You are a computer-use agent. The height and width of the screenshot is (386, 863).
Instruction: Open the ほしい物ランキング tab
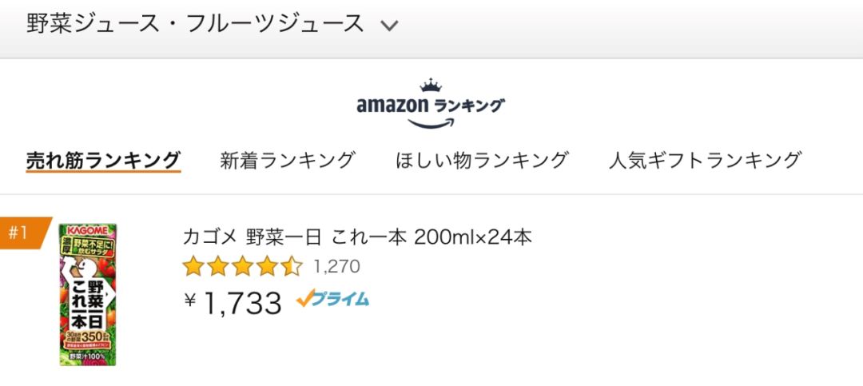[482, 160]
